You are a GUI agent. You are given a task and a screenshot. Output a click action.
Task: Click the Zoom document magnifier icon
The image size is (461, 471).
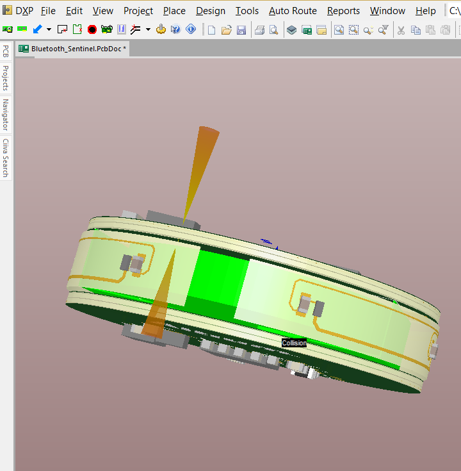click(339, 30)
